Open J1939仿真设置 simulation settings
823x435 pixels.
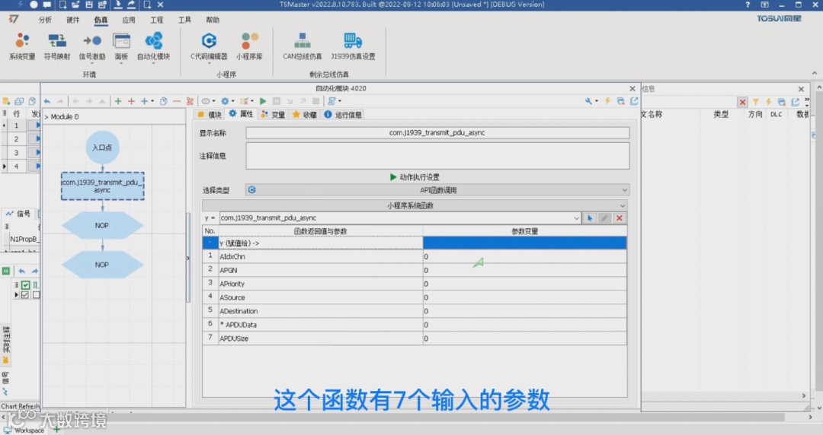tap(353, 46)
